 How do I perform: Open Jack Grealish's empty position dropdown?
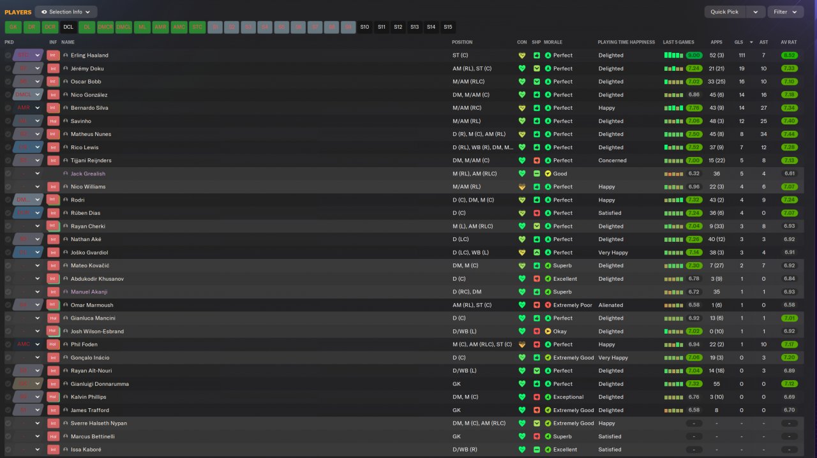tap(28, 174)
